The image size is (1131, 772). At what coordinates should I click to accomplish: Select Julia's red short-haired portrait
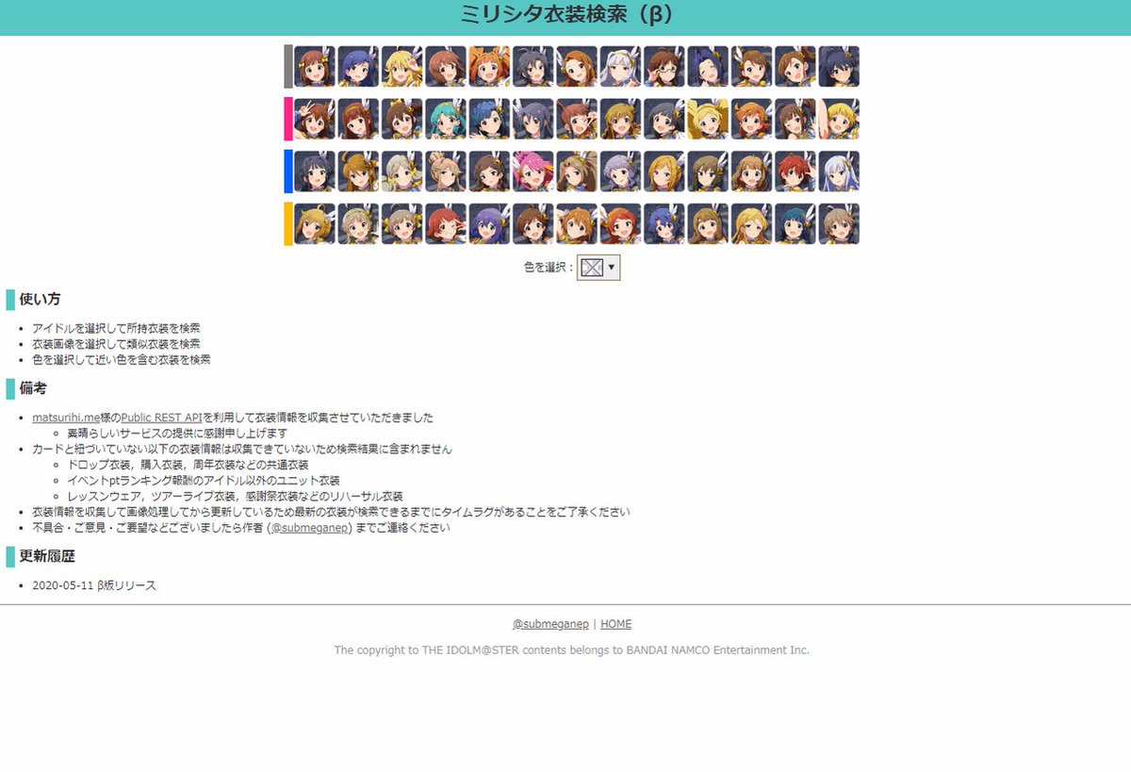coord(795,172)
